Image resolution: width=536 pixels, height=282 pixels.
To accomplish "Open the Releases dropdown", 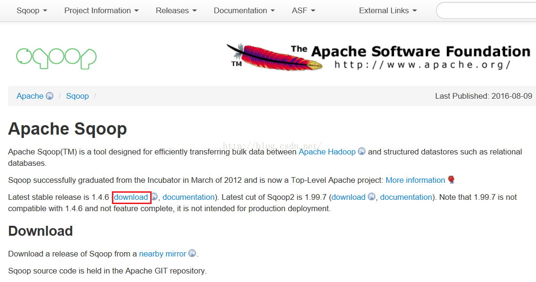I will [x=176, y=10].
